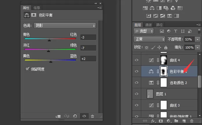Viewport: 202px width, 125px height.
Task: Open the 填充 slider arrow
Action: click(x=197, y=47)
